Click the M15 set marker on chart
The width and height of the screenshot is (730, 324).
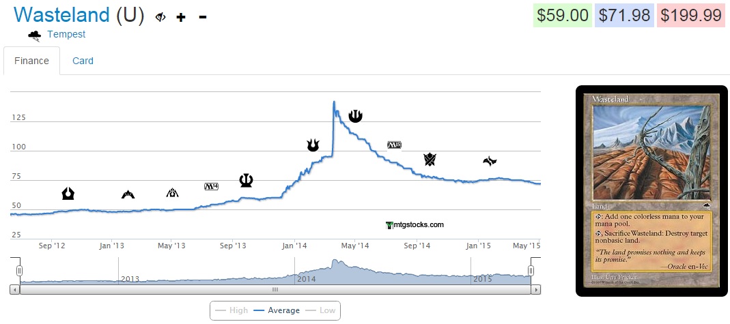pos(394,145)
